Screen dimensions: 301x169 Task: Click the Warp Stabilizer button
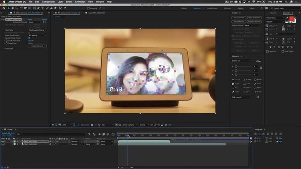pyautogui.click(x=254, y=18)
